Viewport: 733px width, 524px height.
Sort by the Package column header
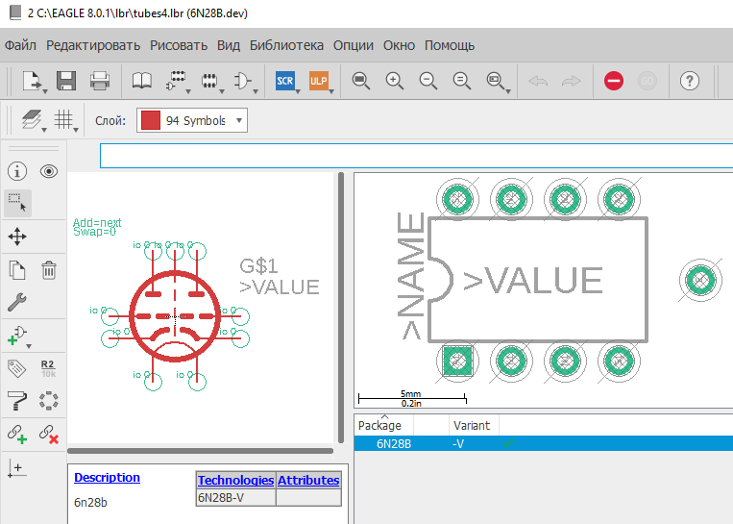coord(384,425)
